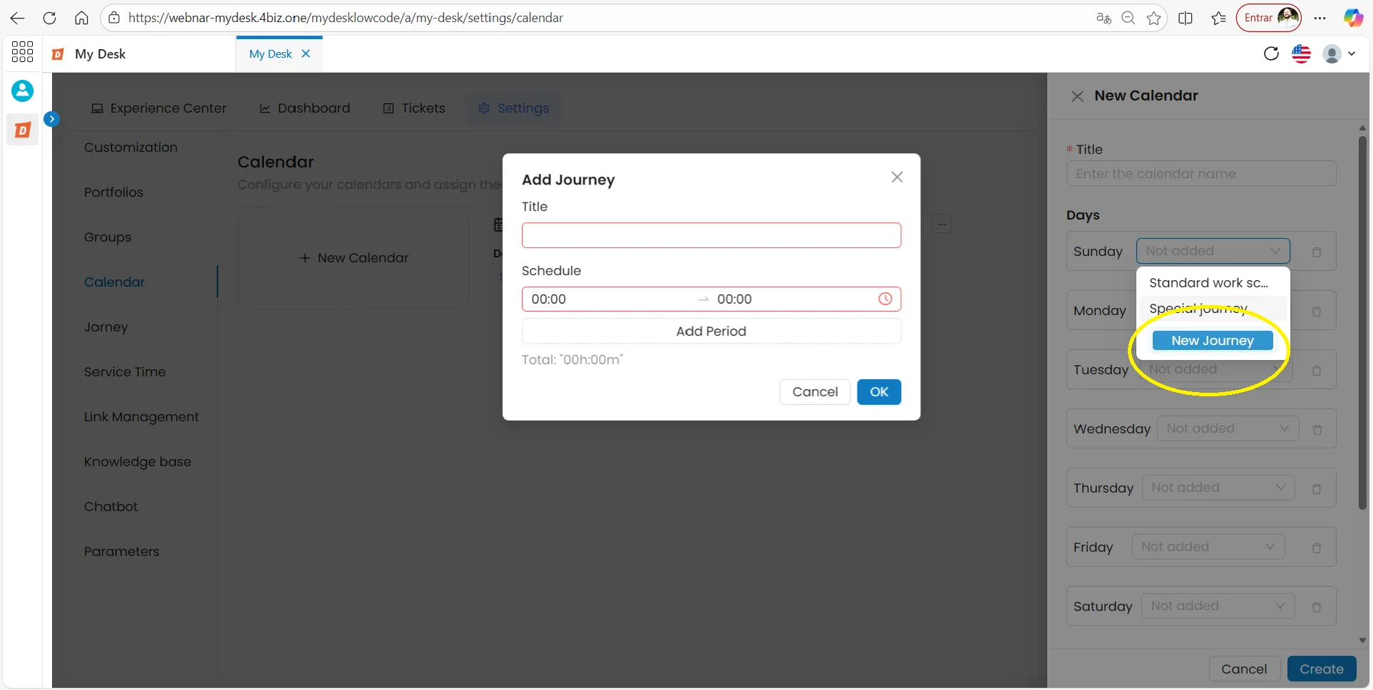Open the Sunday journey dropdown
The height and width of the screenshot is (690, 1373).
point(1213,251)
